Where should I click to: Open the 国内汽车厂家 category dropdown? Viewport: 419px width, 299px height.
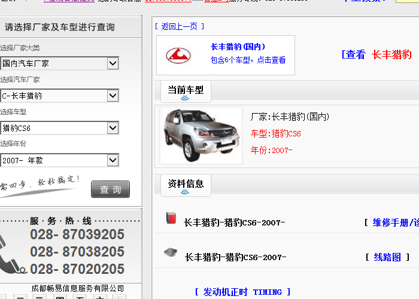point(59,63)
